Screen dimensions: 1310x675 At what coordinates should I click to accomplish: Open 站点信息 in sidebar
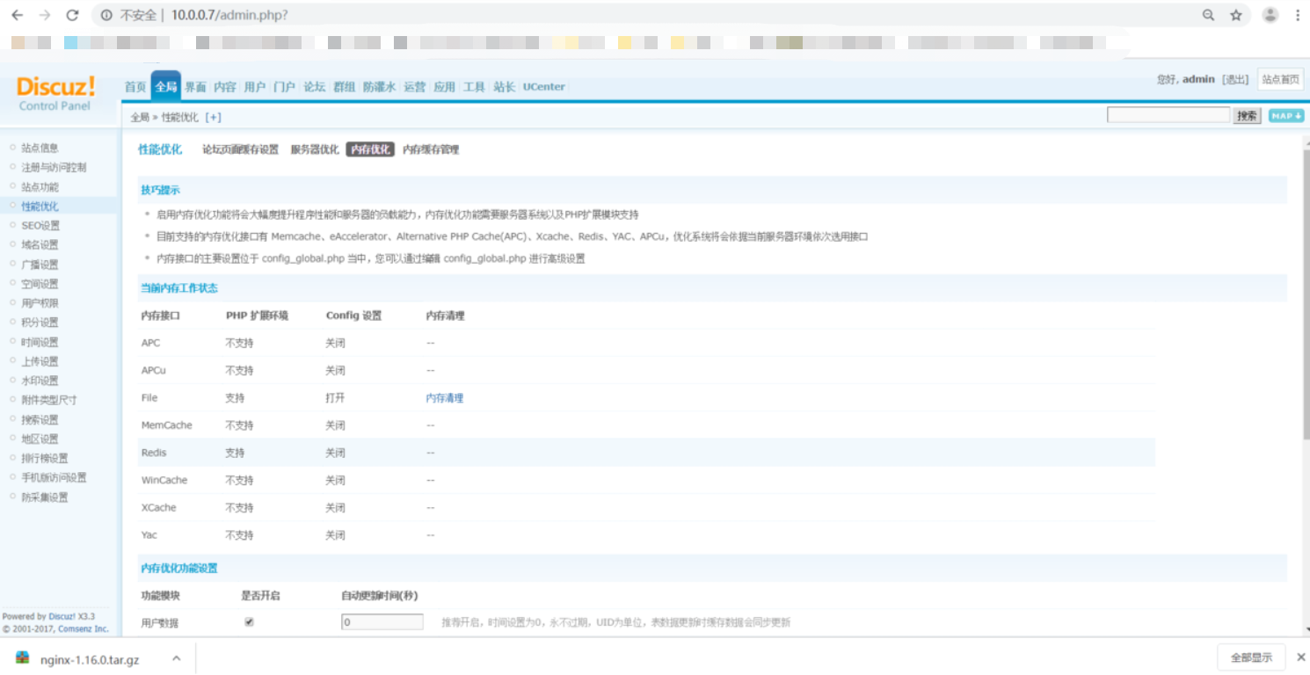pyautogui.click(x=40, y=148)
